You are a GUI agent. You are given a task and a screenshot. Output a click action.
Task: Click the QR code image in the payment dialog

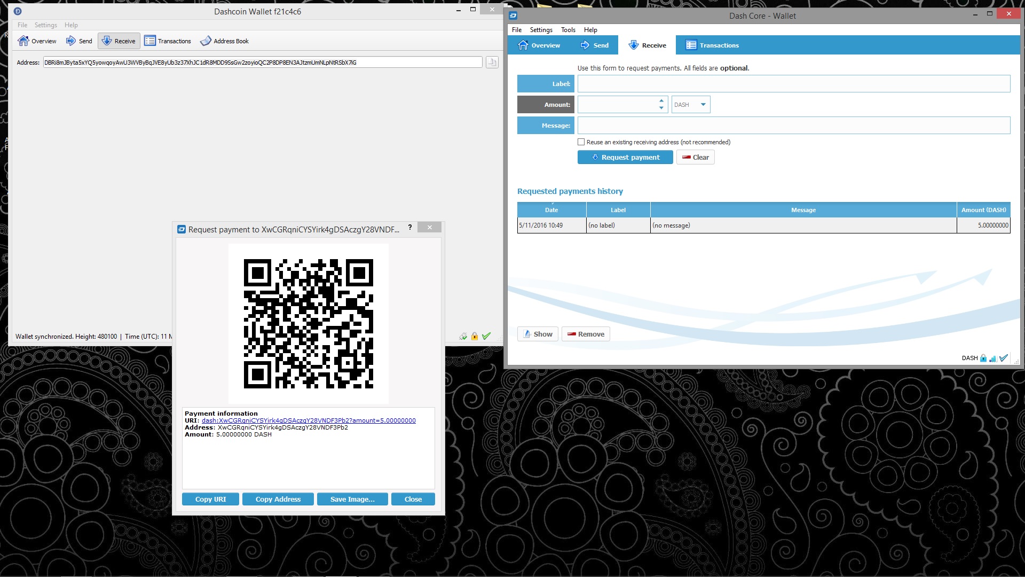click(309, 324)
